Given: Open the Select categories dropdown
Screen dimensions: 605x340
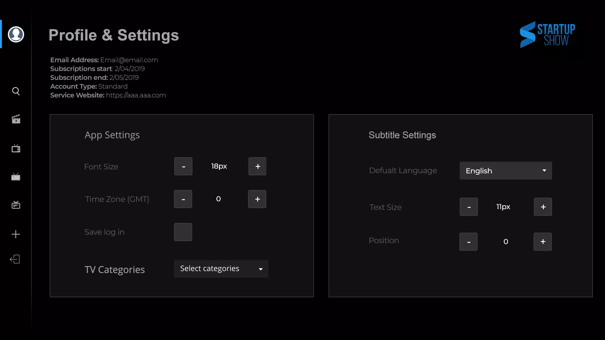Looking at the screenshot, I should click(x=221, y=269).
